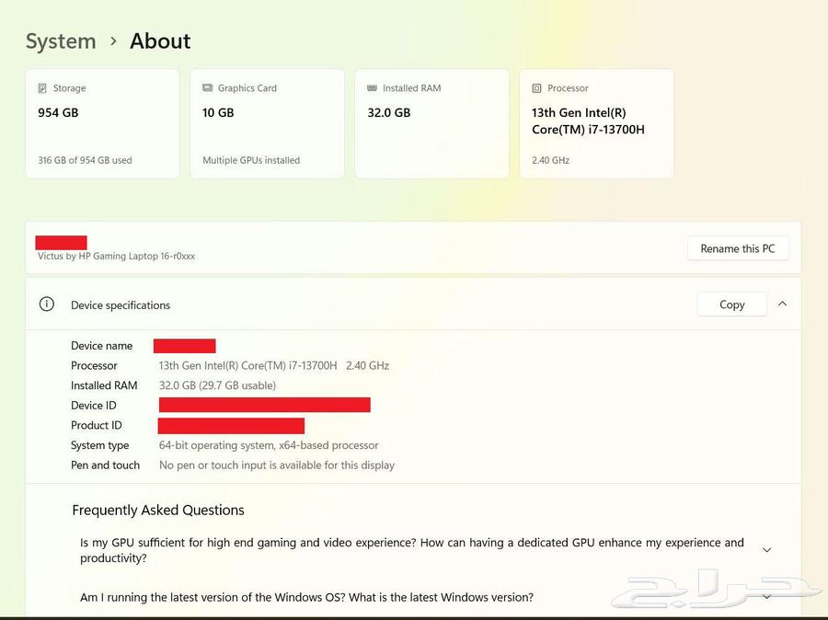Select the 32.0 GB value in the RAM card
This screenshot has height=620, width=828.
pyautogui.click(x=388, y=113)
